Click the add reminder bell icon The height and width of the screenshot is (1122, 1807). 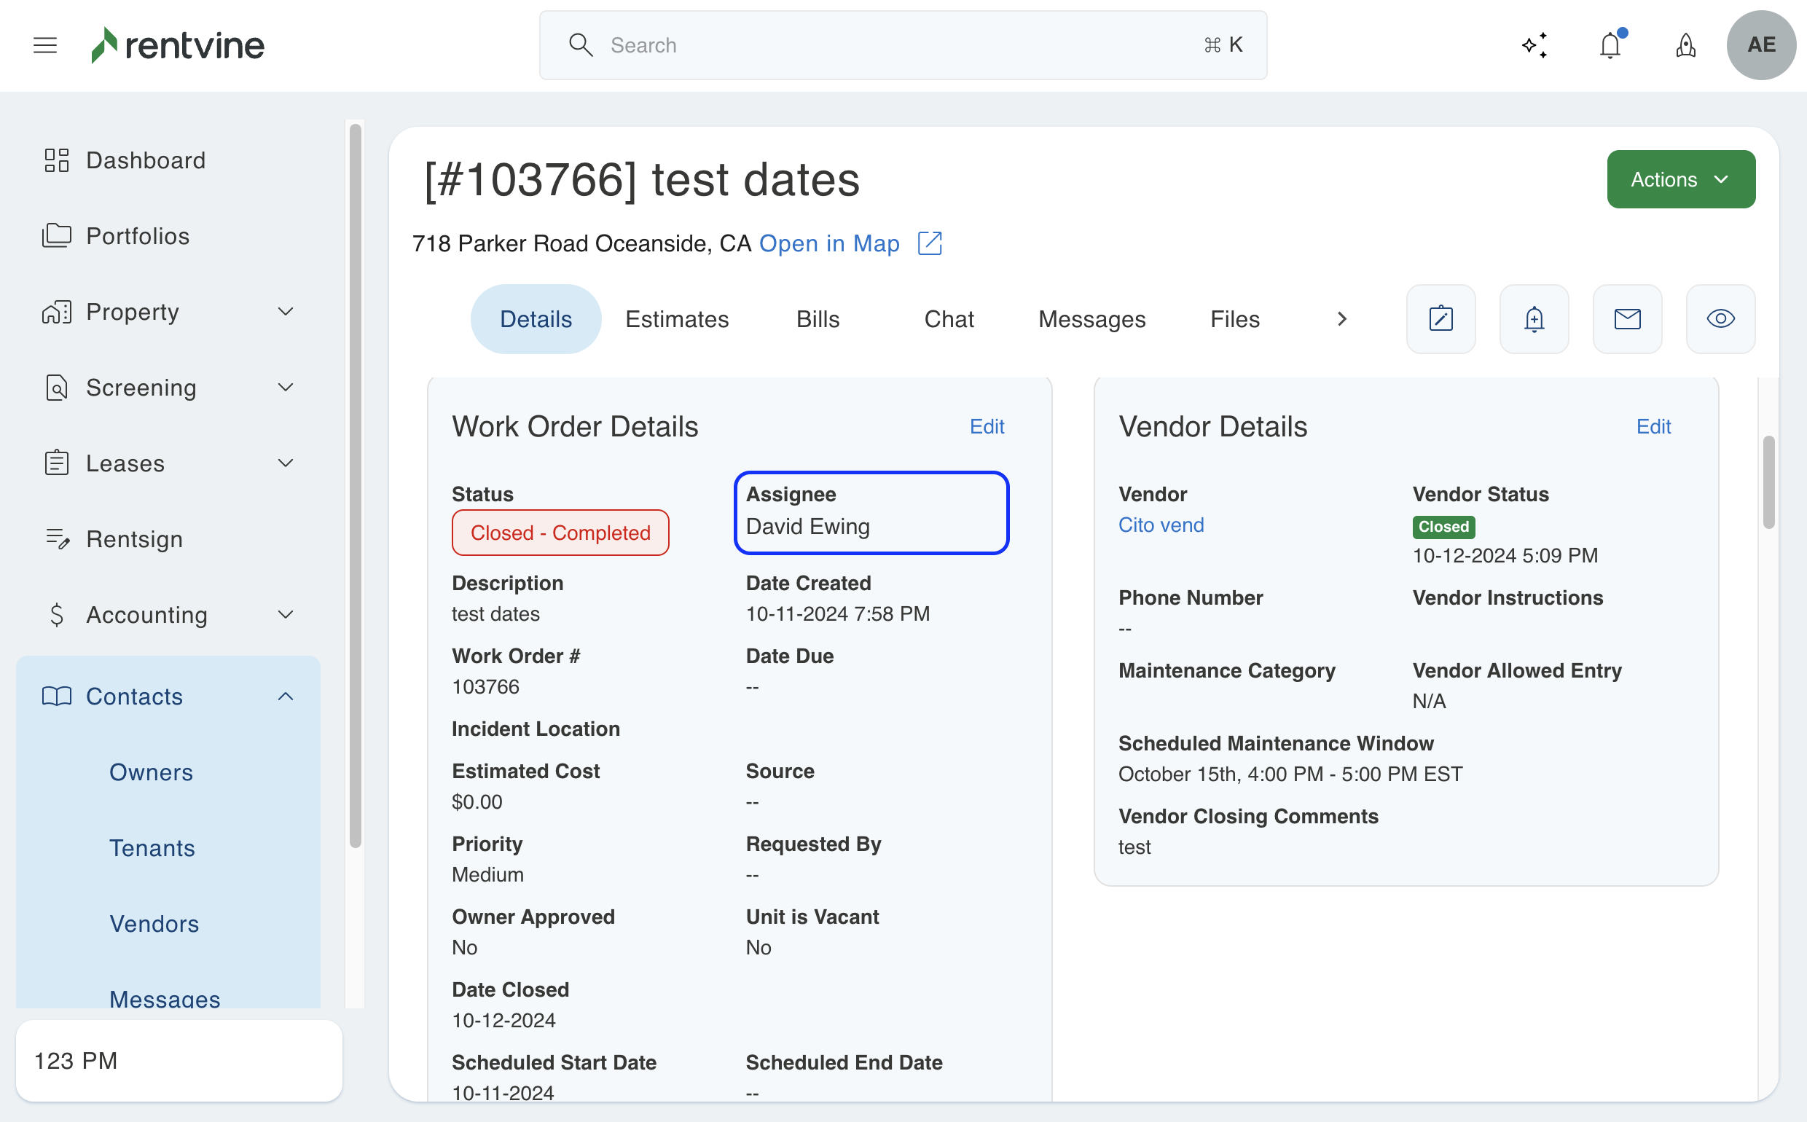pyautogui.click(x=1534, y=319)
